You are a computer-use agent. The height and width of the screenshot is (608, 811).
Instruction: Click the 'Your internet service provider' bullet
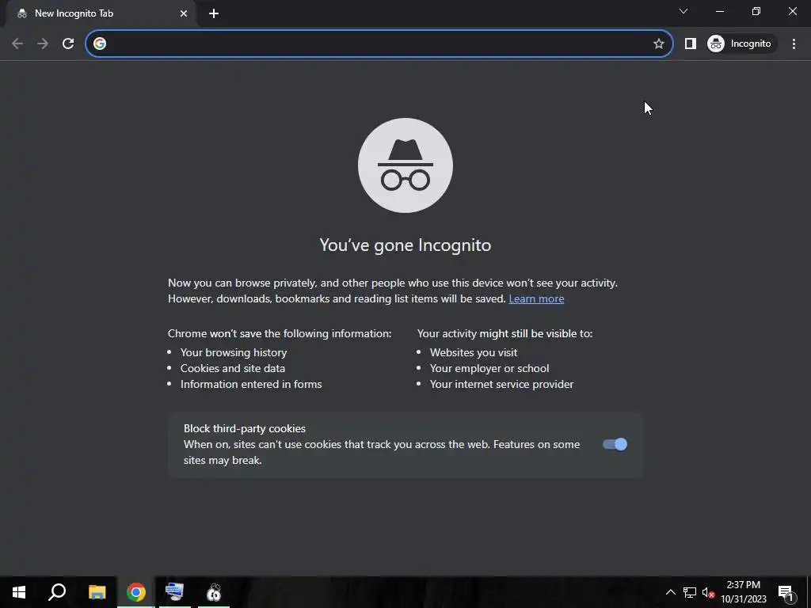pos(501,384)
